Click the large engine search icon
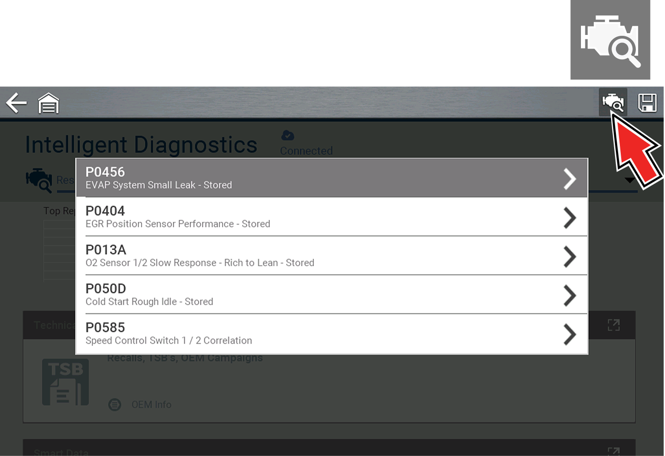Image resolution: width=665 pixels, height=456 pixels. [610, 40]
